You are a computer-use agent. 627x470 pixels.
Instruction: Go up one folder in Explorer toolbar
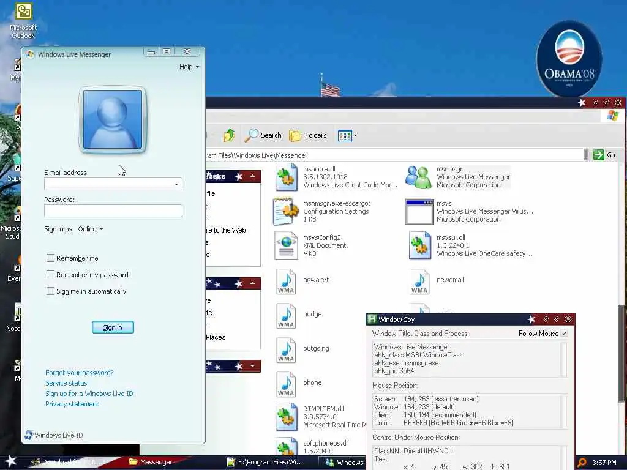[230, 135]
